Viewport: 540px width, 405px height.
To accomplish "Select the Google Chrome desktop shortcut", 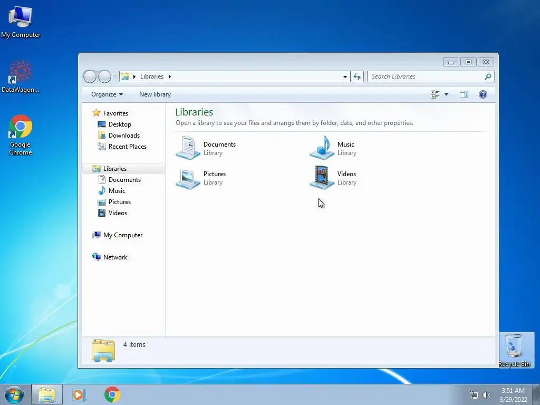I will 21,136.
